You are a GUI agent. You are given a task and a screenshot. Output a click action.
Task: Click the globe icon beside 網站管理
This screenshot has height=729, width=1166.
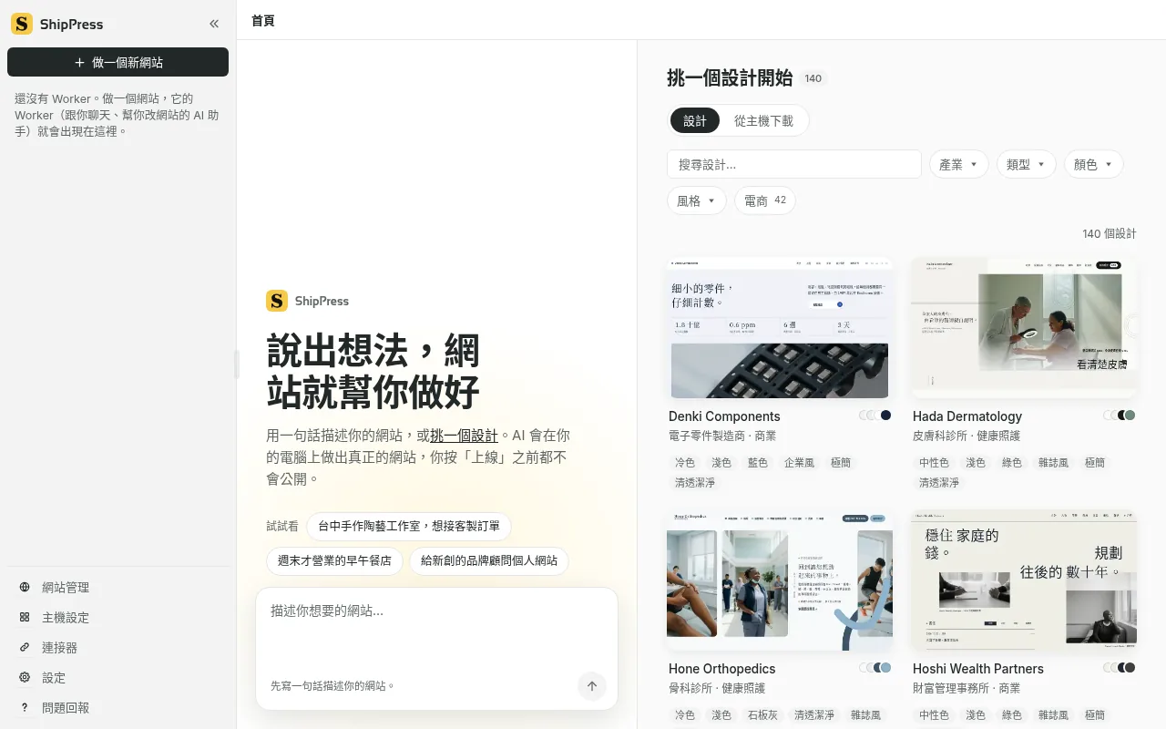[x=25, y=587]
